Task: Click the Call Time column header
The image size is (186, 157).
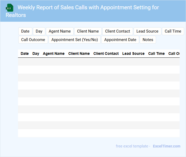Action: pos(156,53)
